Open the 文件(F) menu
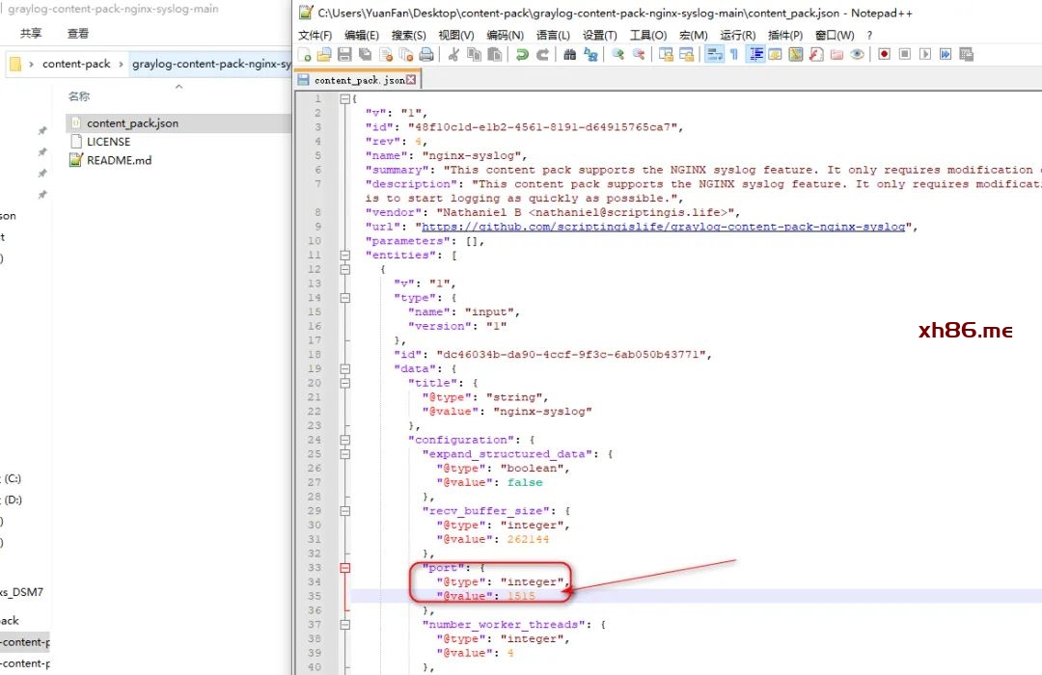 coord(315,36)
